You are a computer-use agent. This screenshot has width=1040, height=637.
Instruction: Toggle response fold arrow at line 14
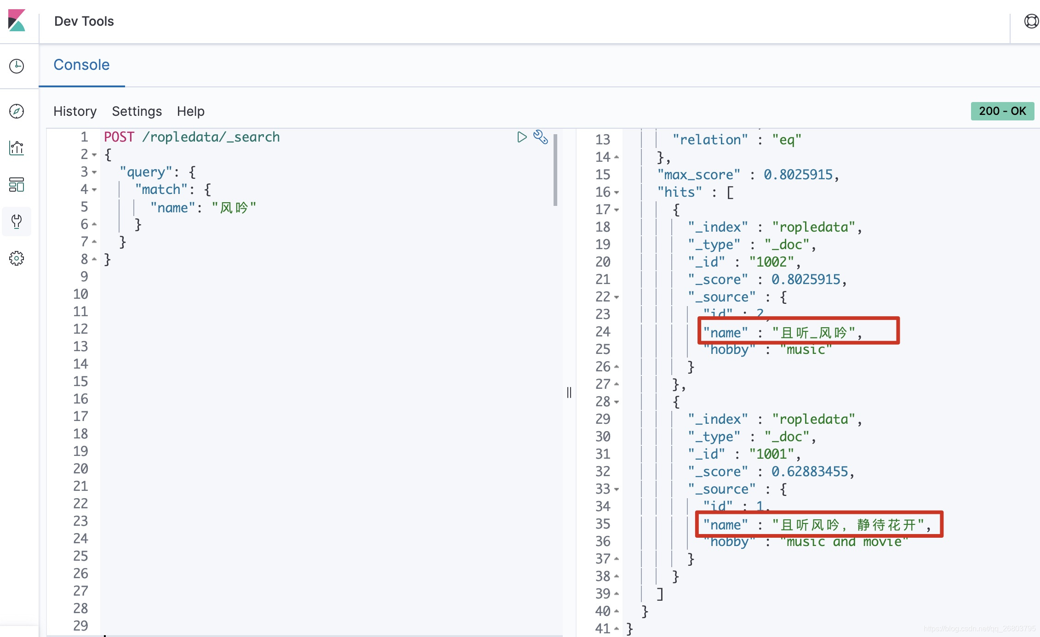pos(617,157)
